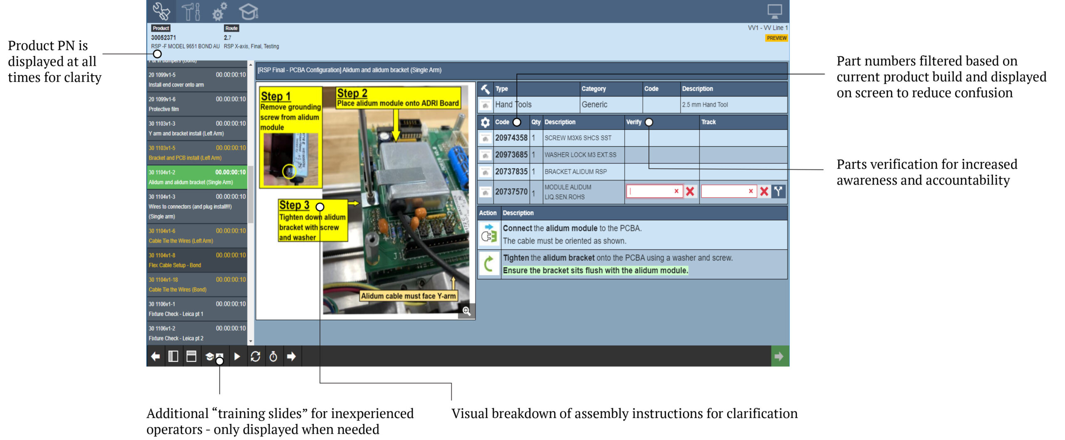Select step Fixture Check - Leica pt 1
Image resolution: width=1065 pixels, height=440 pixels.
(x=197, y=309)
